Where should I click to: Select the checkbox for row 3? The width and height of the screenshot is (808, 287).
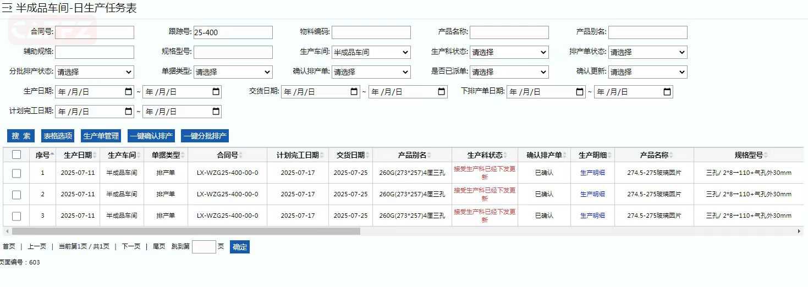click(x=17, y=216)
